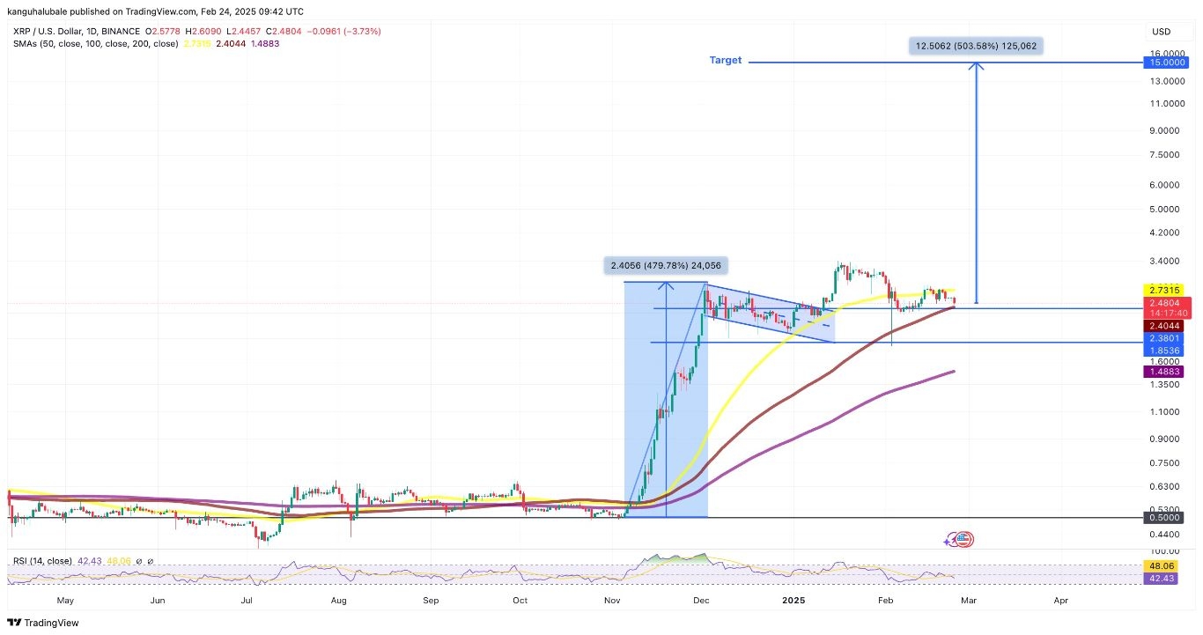Click the blue 1.8536 price axis tag
The image size is (1203, 635).
pos(1164,351)
